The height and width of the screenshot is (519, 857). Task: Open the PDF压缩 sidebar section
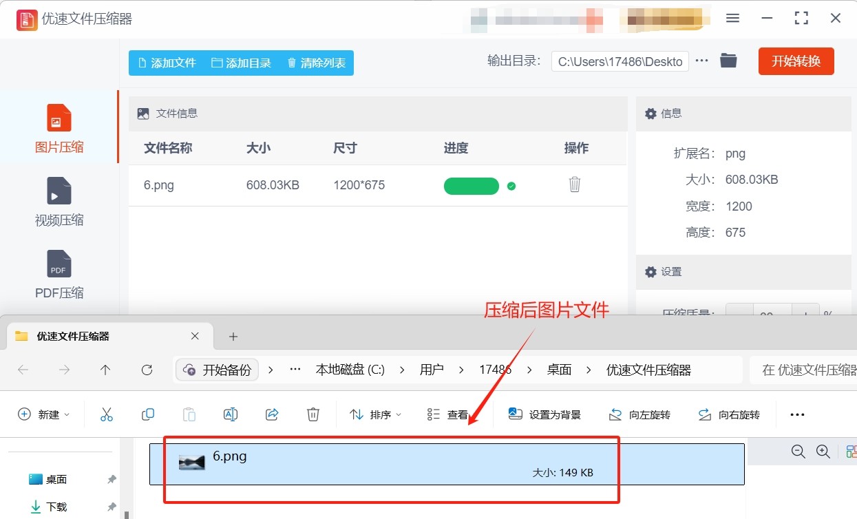59,264
